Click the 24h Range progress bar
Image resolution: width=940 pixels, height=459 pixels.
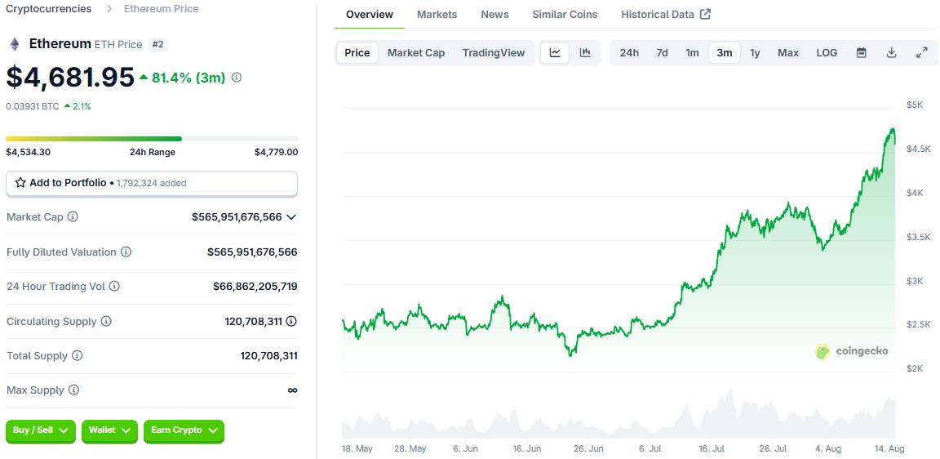pos(152,139)
